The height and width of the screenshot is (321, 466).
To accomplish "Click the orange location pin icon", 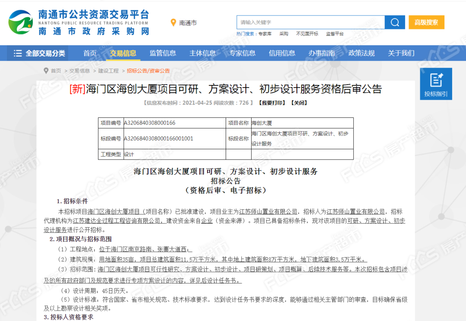I will point(173,22).
